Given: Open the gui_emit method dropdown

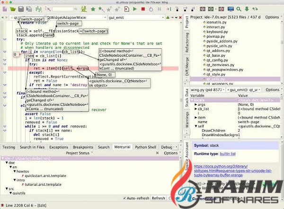Looking at the screenshot, I should [136, 17].
